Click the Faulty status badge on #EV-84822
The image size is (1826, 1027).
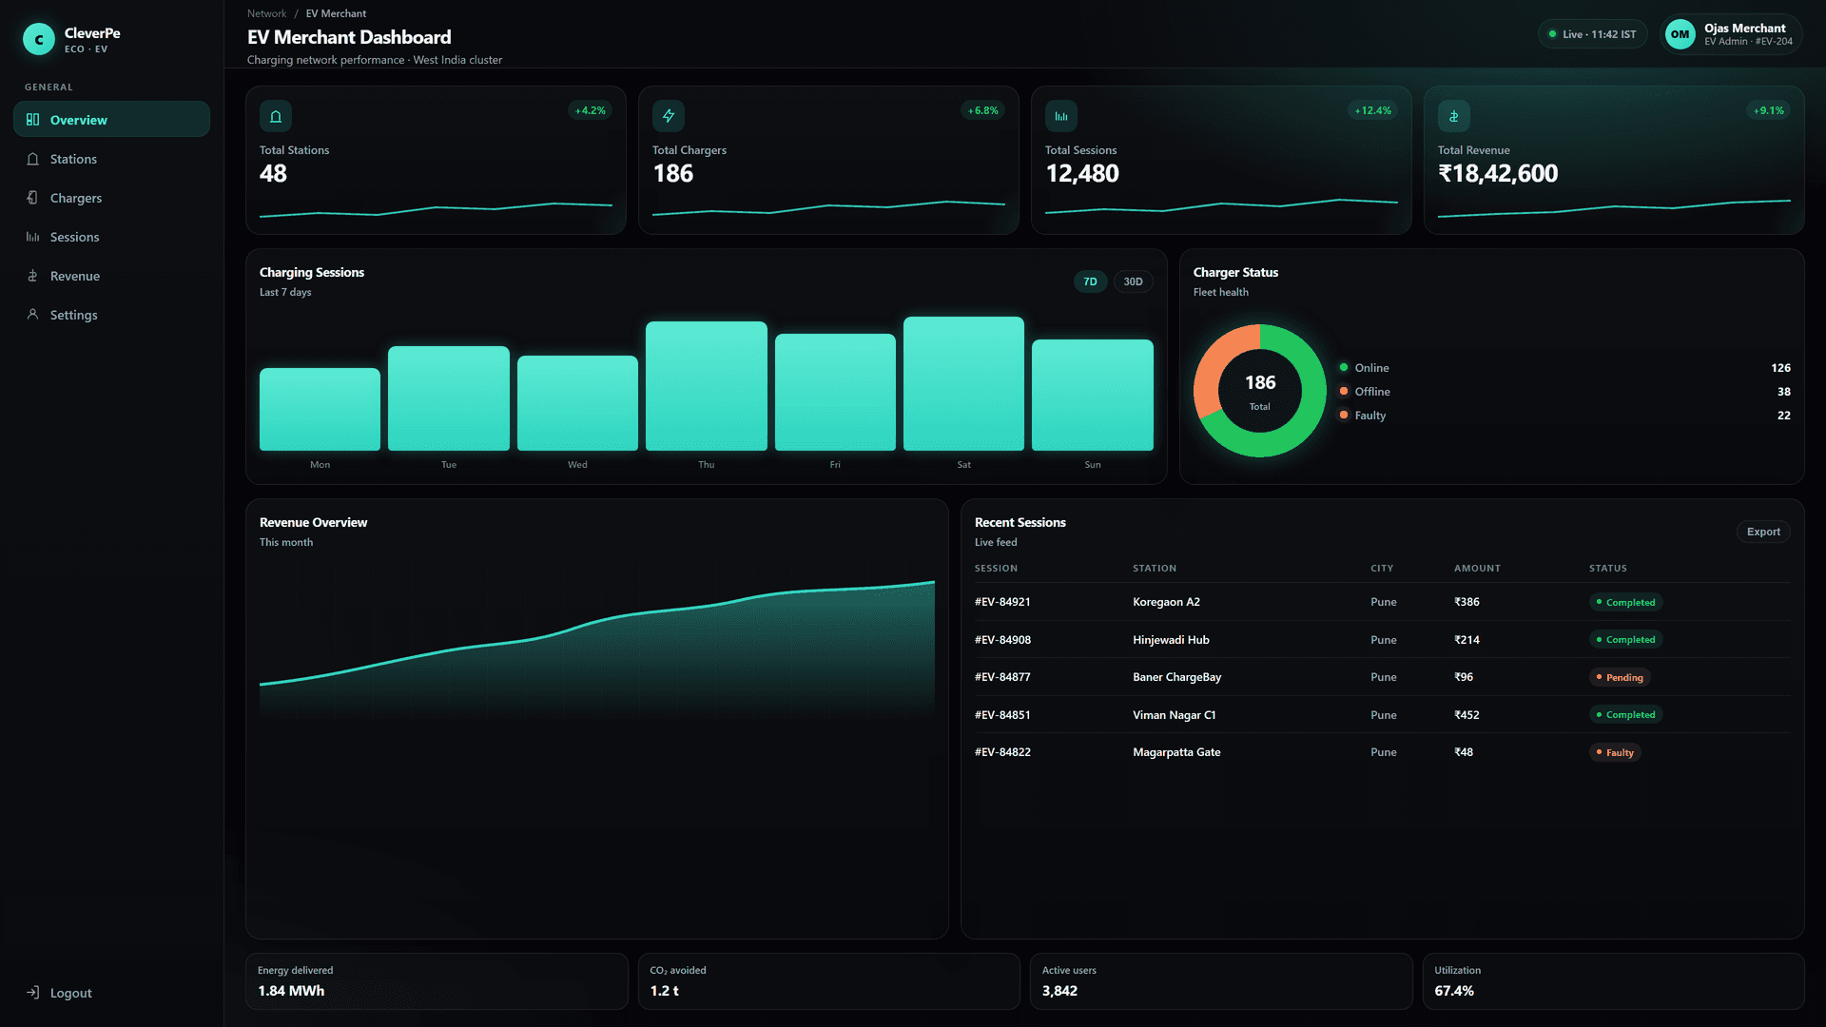pos(1615,752)
